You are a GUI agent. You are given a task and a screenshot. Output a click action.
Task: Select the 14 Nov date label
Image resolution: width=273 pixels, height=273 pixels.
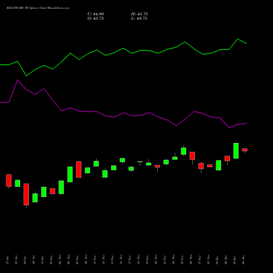pyautogui.click(x=121, y=259)
